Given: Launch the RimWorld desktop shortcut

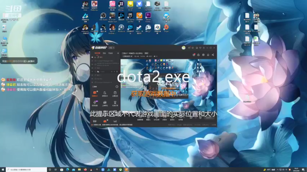Looking at the screenshot, I should (121, 28).
